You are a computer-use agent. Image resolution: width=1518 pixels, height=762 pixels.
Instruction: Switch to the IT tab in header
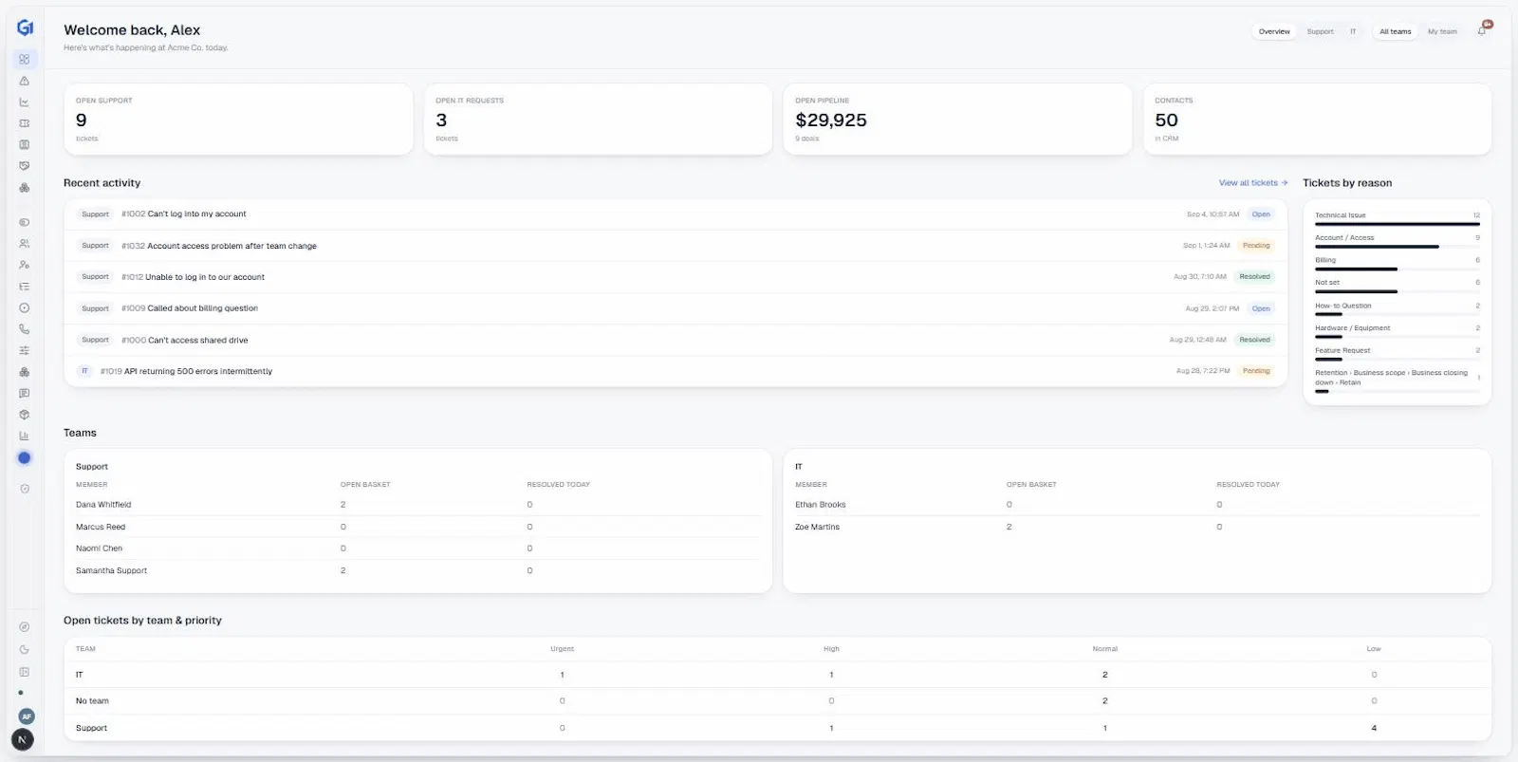(1353, 31)
